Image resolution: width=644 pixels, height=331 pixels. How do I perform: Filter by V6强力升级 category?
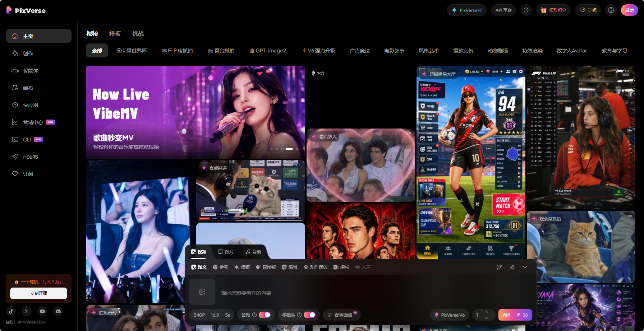tap(319, 51)
